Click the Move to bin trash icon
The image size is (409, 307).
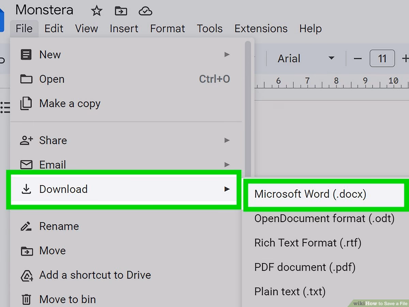pyautogui.click(x=26, y=299)
